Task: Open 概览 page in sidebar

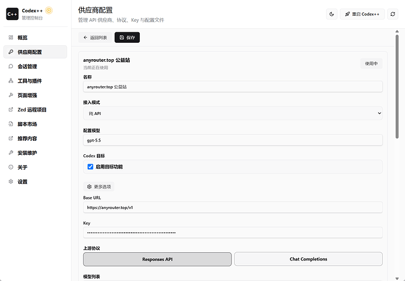Action: (x=35, y=38)
